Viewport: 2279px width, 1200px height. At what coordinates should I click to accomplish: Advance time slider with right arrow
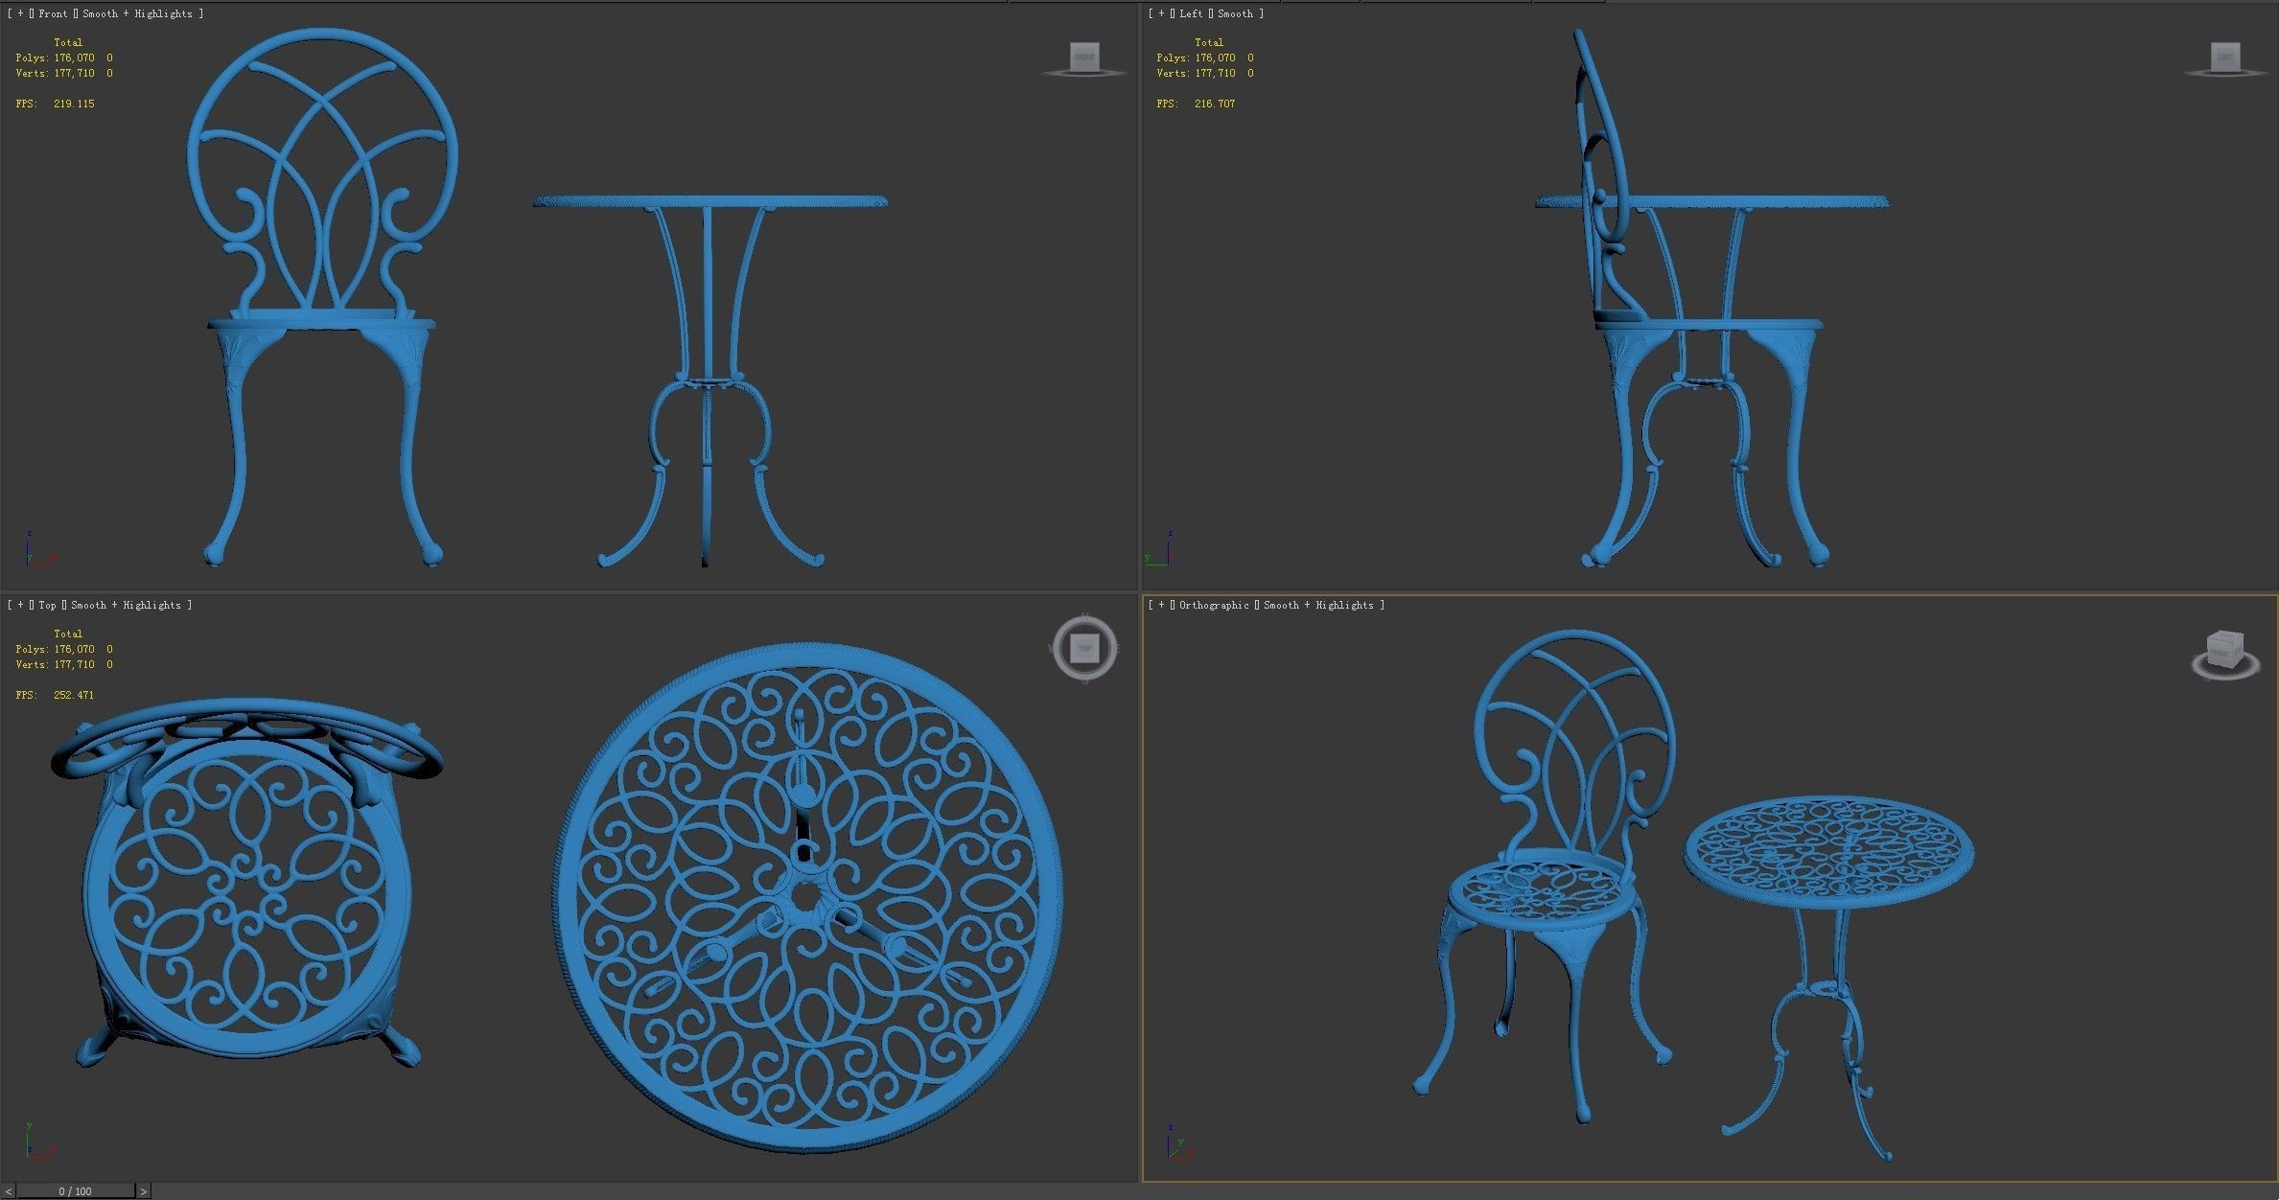[x=144, y=1191]
